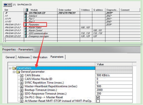Collapse the Parameters tree root node
The image size is (143, 105).
10,68
